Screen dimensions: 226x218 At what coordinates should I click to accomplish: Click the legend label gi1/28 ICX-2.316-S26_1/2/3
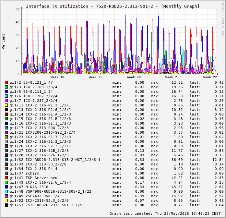pyautogui.click(x=39, y=155)
